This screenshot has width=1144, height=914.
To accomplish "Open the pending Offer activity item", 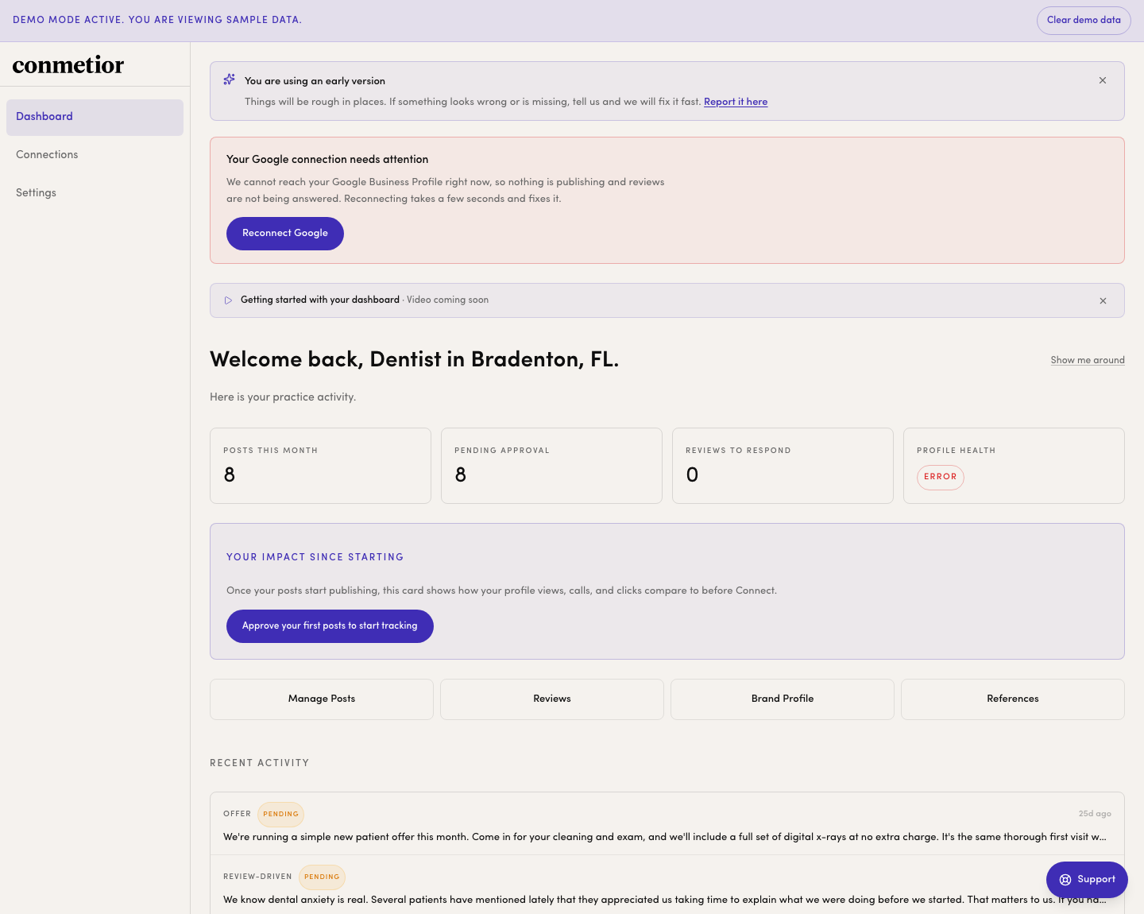I will pos(667,824).
